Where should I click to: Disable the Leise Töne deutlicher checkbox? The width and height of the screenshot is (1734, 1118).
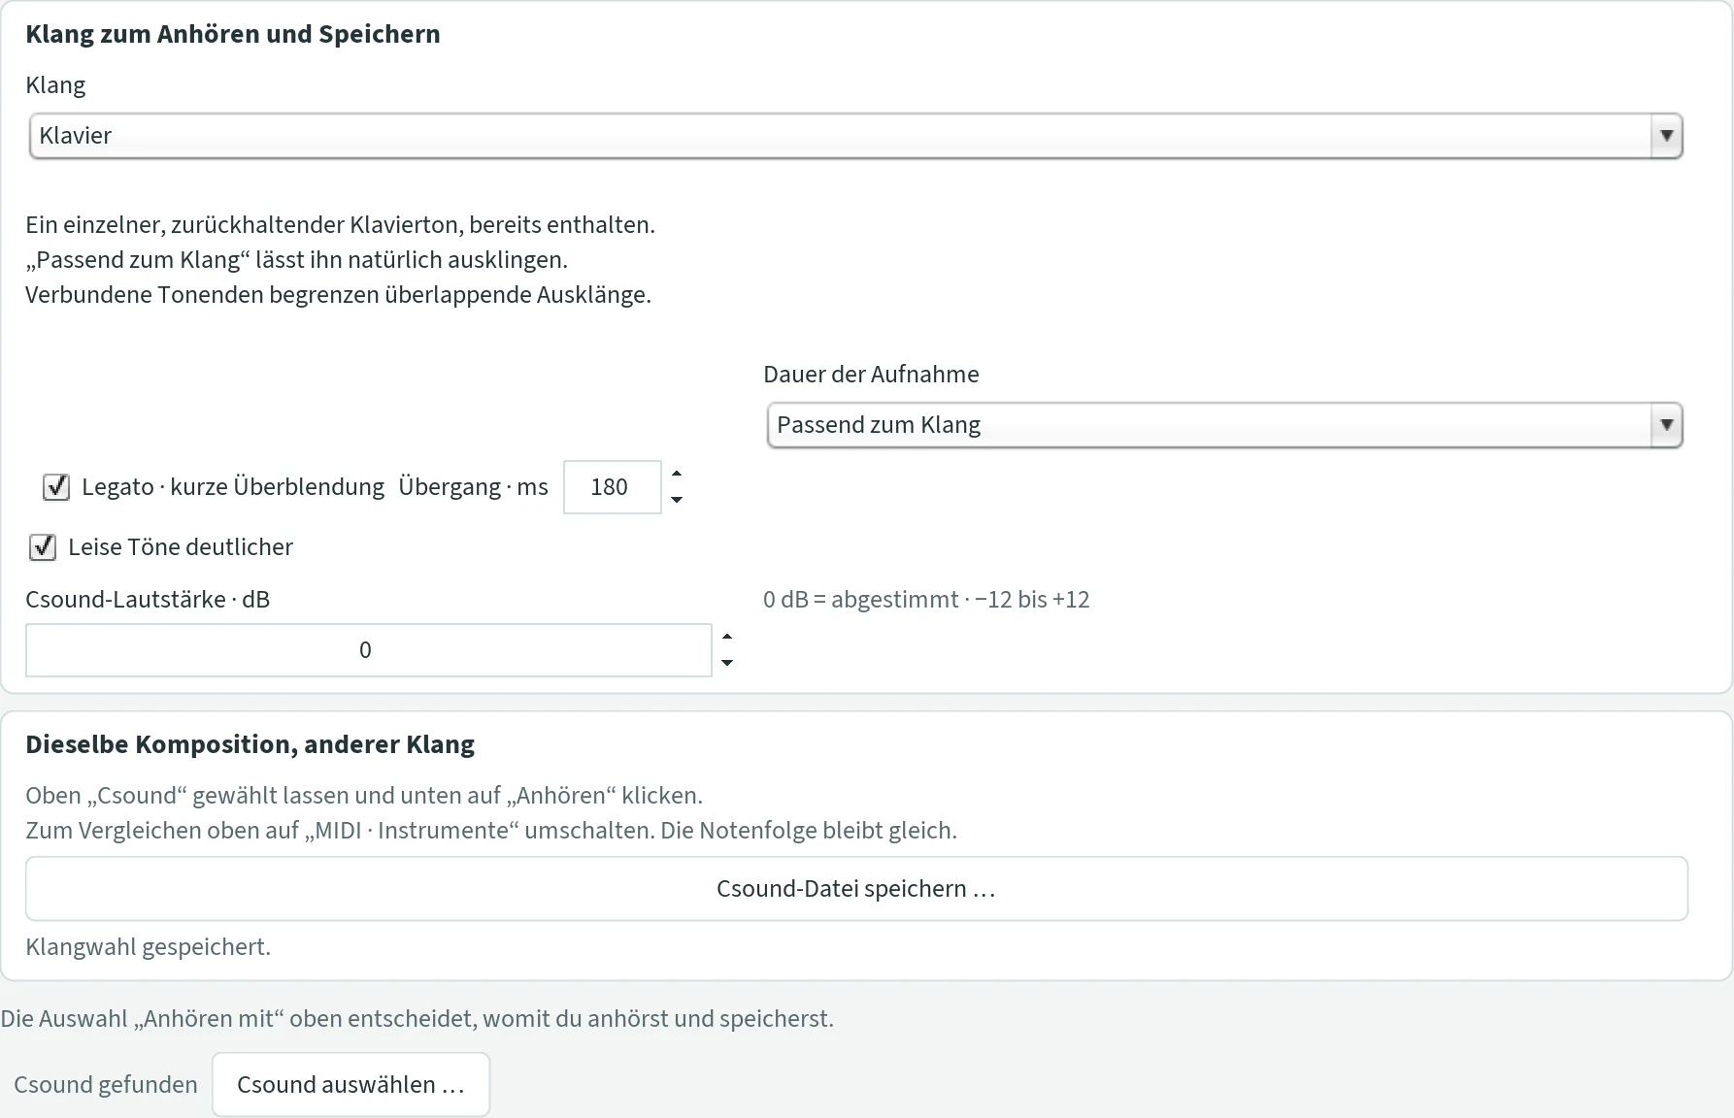click(x=43, y=547)
